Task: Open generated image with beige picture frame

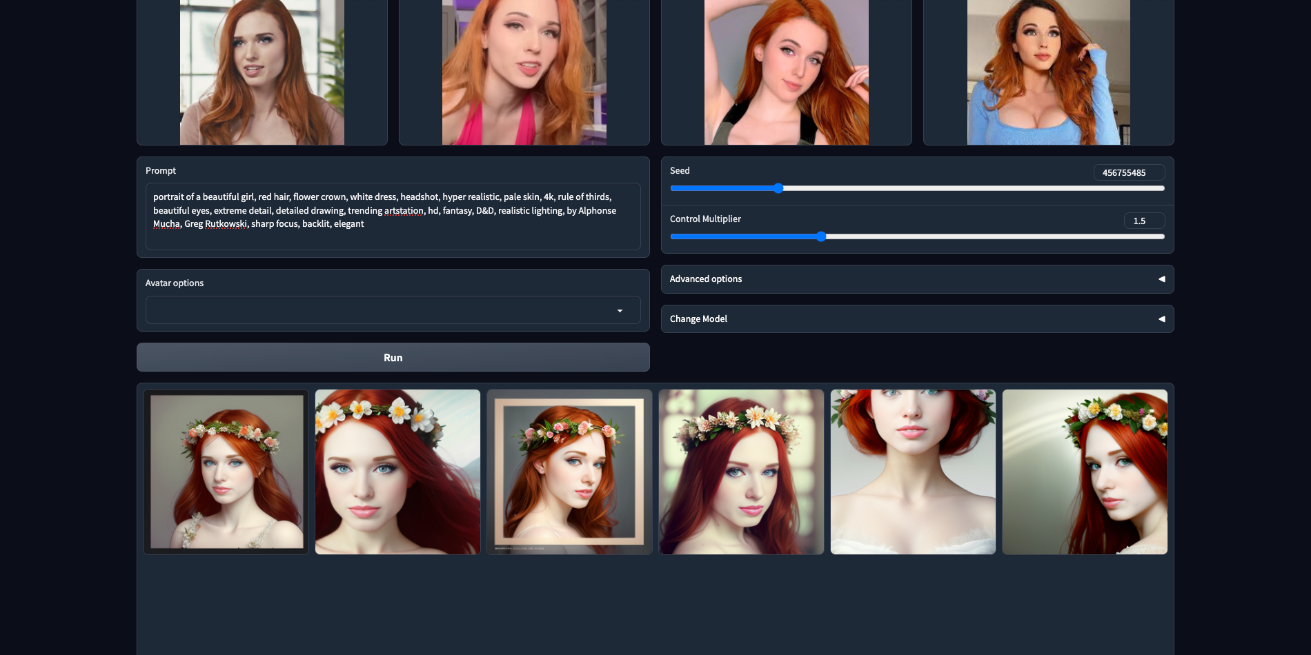Action: [x=569, y=472]
